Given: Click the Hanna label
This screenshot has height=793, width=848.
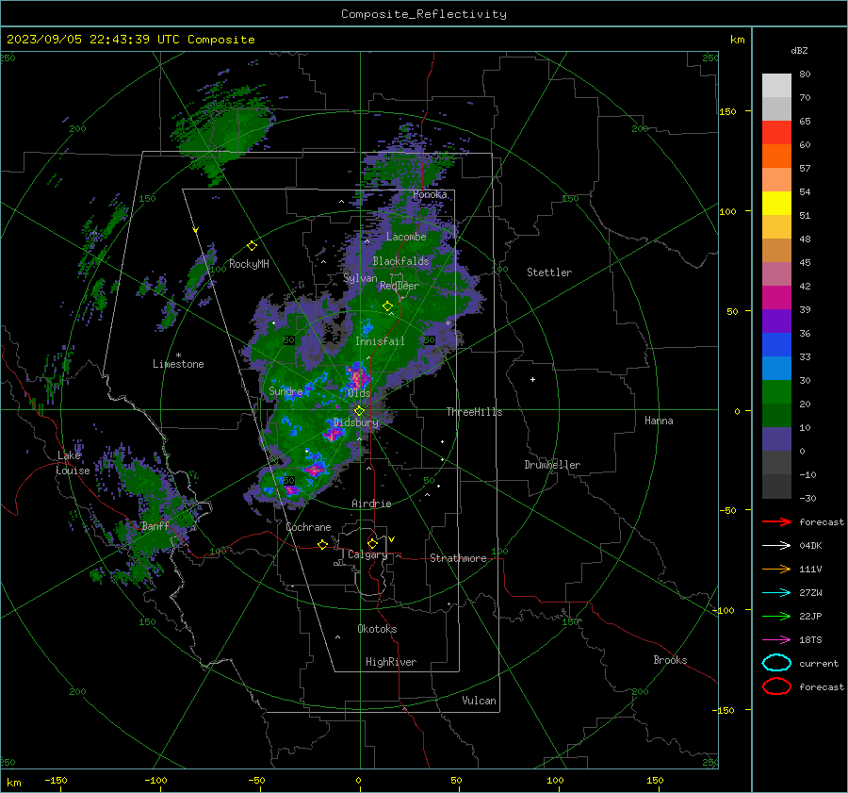Looking at the screenshot, I should point(659,421).
